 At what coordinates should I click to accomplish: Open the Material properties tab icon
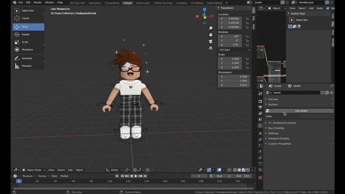coord(260,170)
